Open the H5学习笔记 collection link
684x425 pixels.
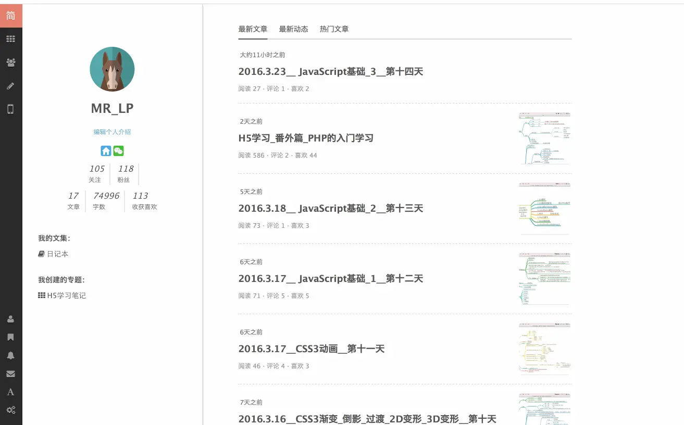pyautogui.click(x=62, y=295)
